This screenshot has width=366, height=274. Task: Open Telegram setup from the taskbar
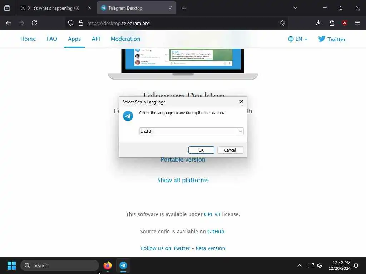pyautogui.click(x=123, y=265)
